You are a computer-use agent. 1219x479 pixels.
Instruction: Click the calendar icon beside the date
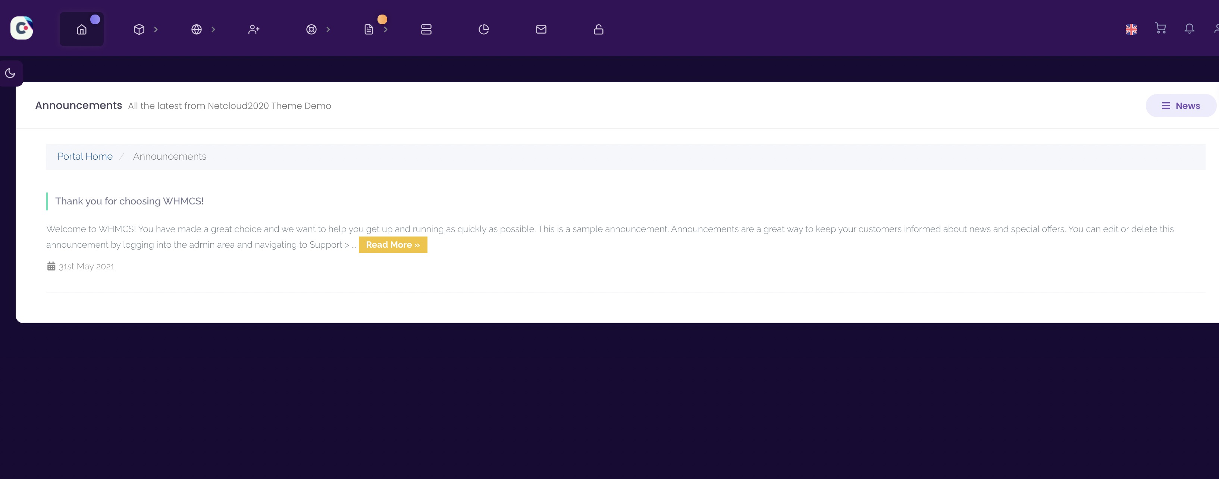[51, 266]
